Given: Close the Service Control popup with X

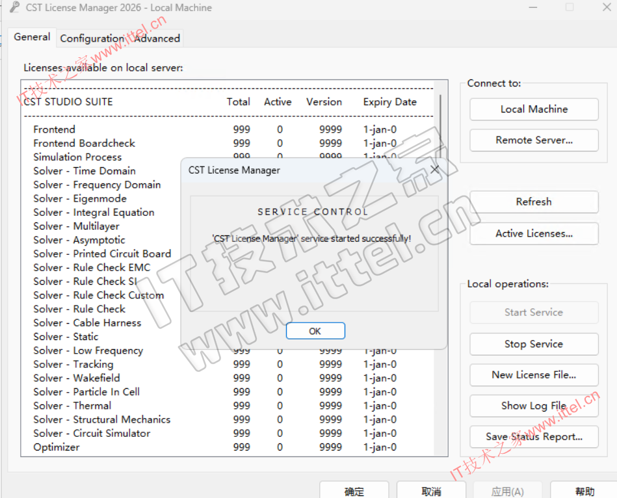Looking at the screenshot, I should tap(434, 170).
